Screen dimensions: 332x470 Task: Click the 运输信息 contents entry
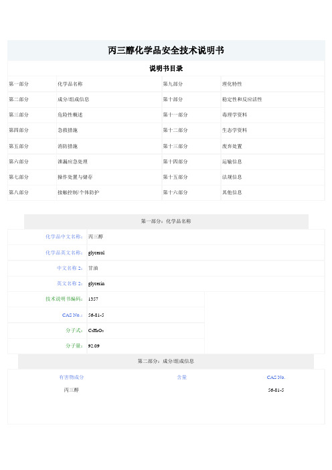click(x=232, y=161)
